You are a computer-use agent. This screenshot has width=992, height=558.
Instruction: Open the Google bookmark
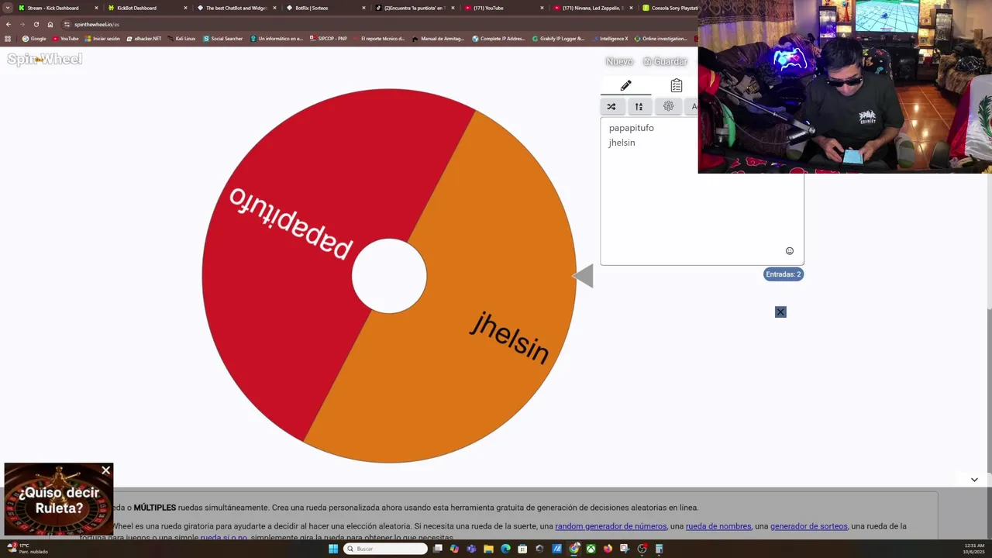click(x=34, y=39)
